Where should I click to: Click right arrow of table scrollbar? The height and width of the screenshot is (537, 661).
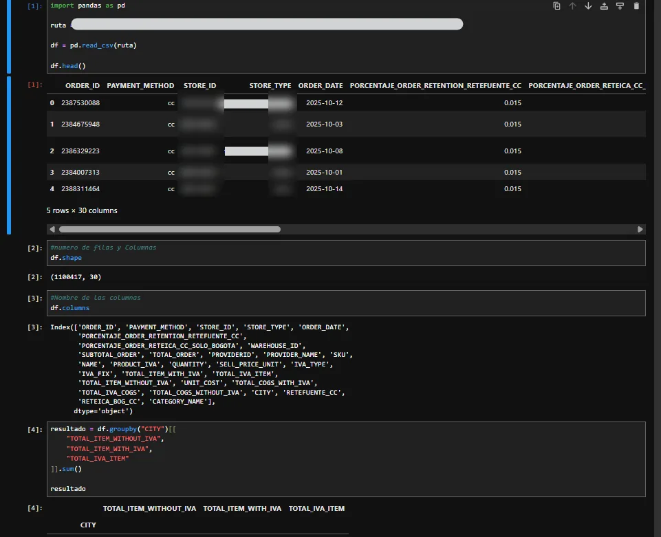(x=640, y=229)
